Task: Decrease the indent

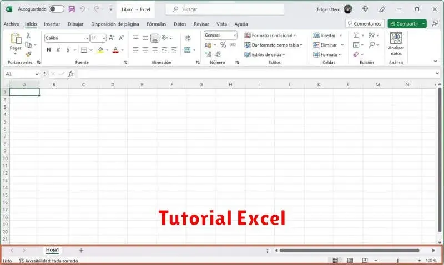Action: [x=164, y=50]
